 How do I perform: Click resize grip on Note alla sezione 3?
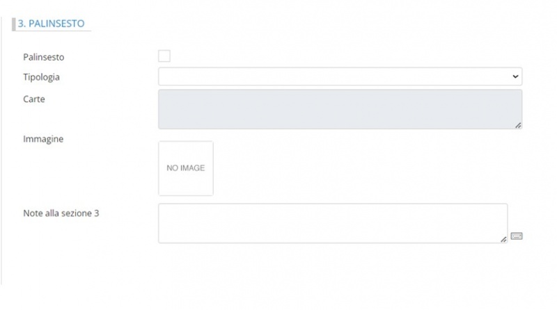click(503, 239)
